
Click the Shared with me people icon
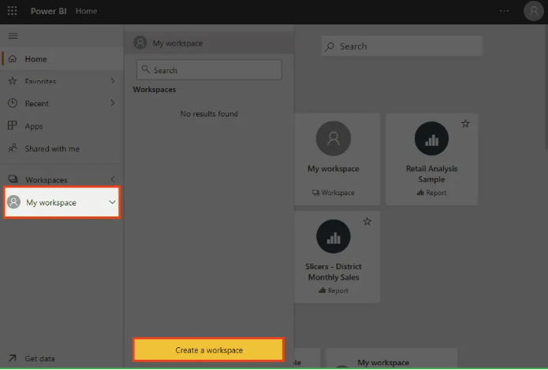(x=13, y=148)
